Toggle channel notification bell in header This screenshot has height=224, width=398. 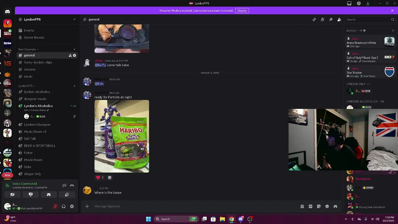click(x=322, y=19)
